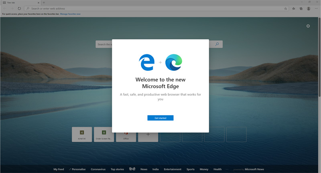Add page to favorites star icon
Viewport: 321px width, 173px height.
pos(285,8)
